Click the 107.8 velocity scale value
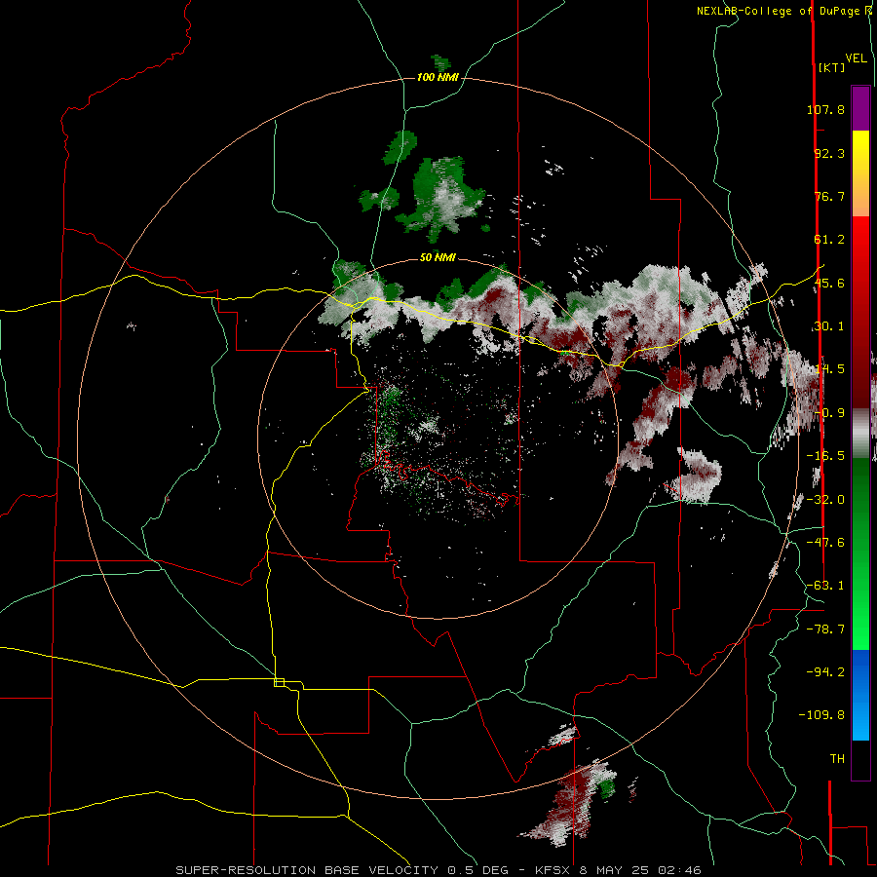 [x=825, y=109]
